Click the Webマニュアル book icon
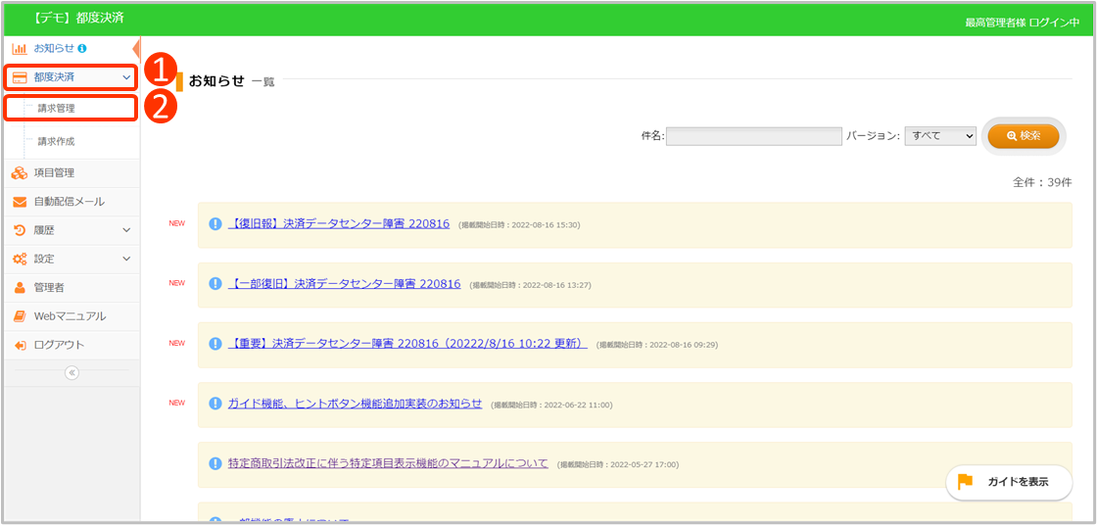The width and height of the screenshot is (1097, 525). coord(20,316)
